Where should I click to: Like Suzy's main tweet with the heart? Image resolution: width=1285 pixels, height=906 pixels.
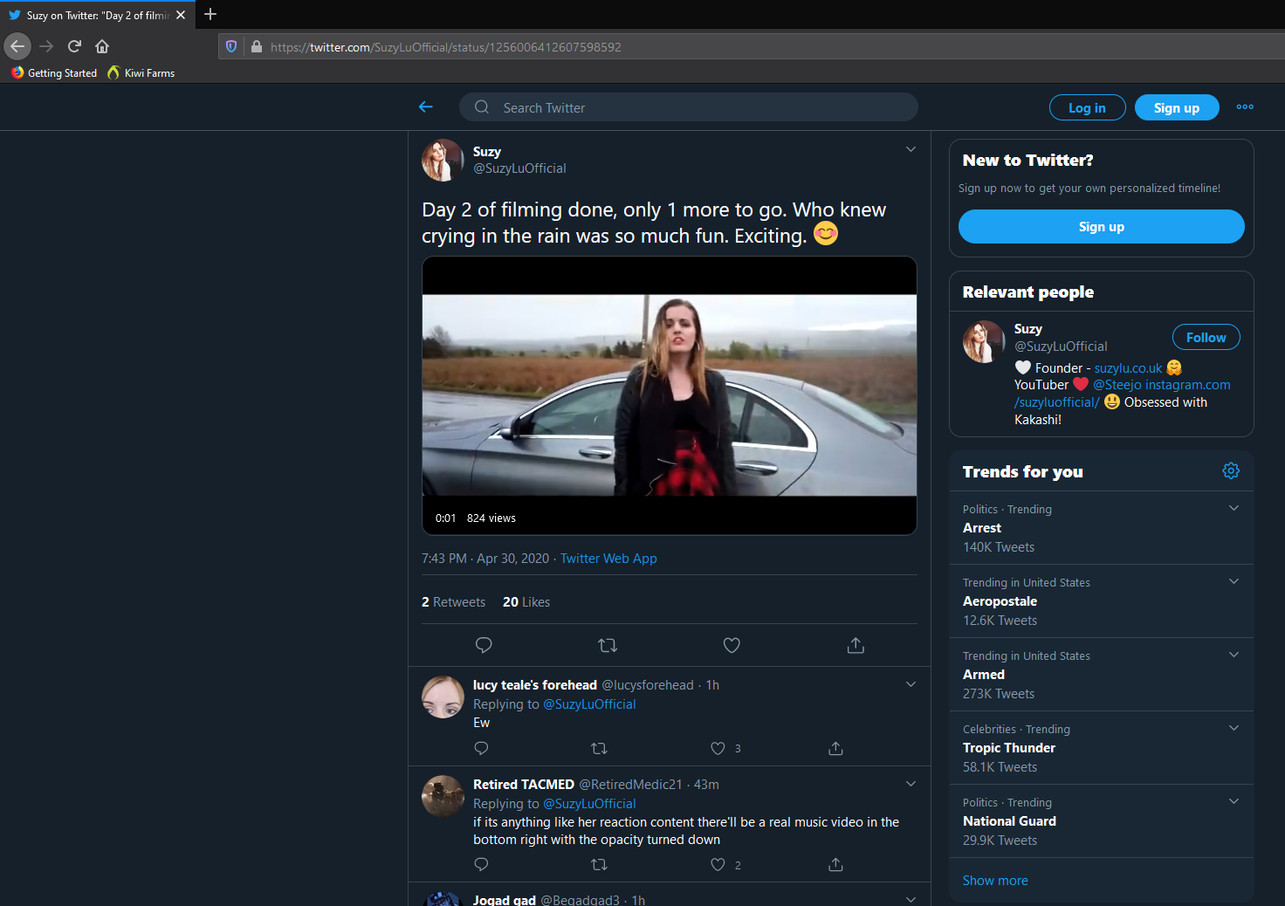tap(732, 645)
